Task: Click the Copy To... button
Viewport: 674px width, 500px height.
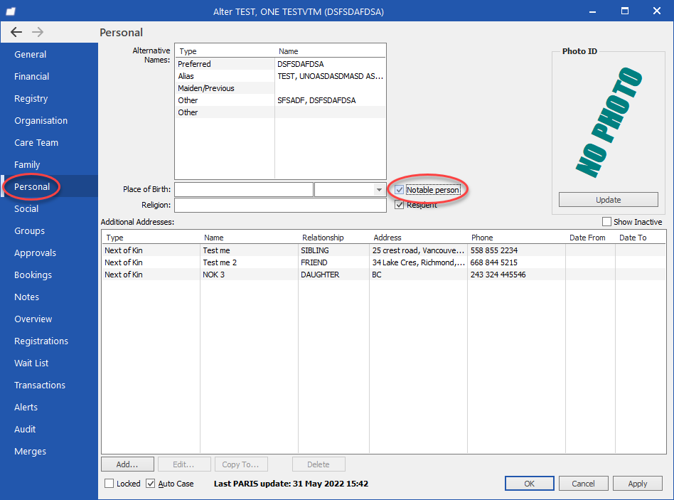Action: 241,464
